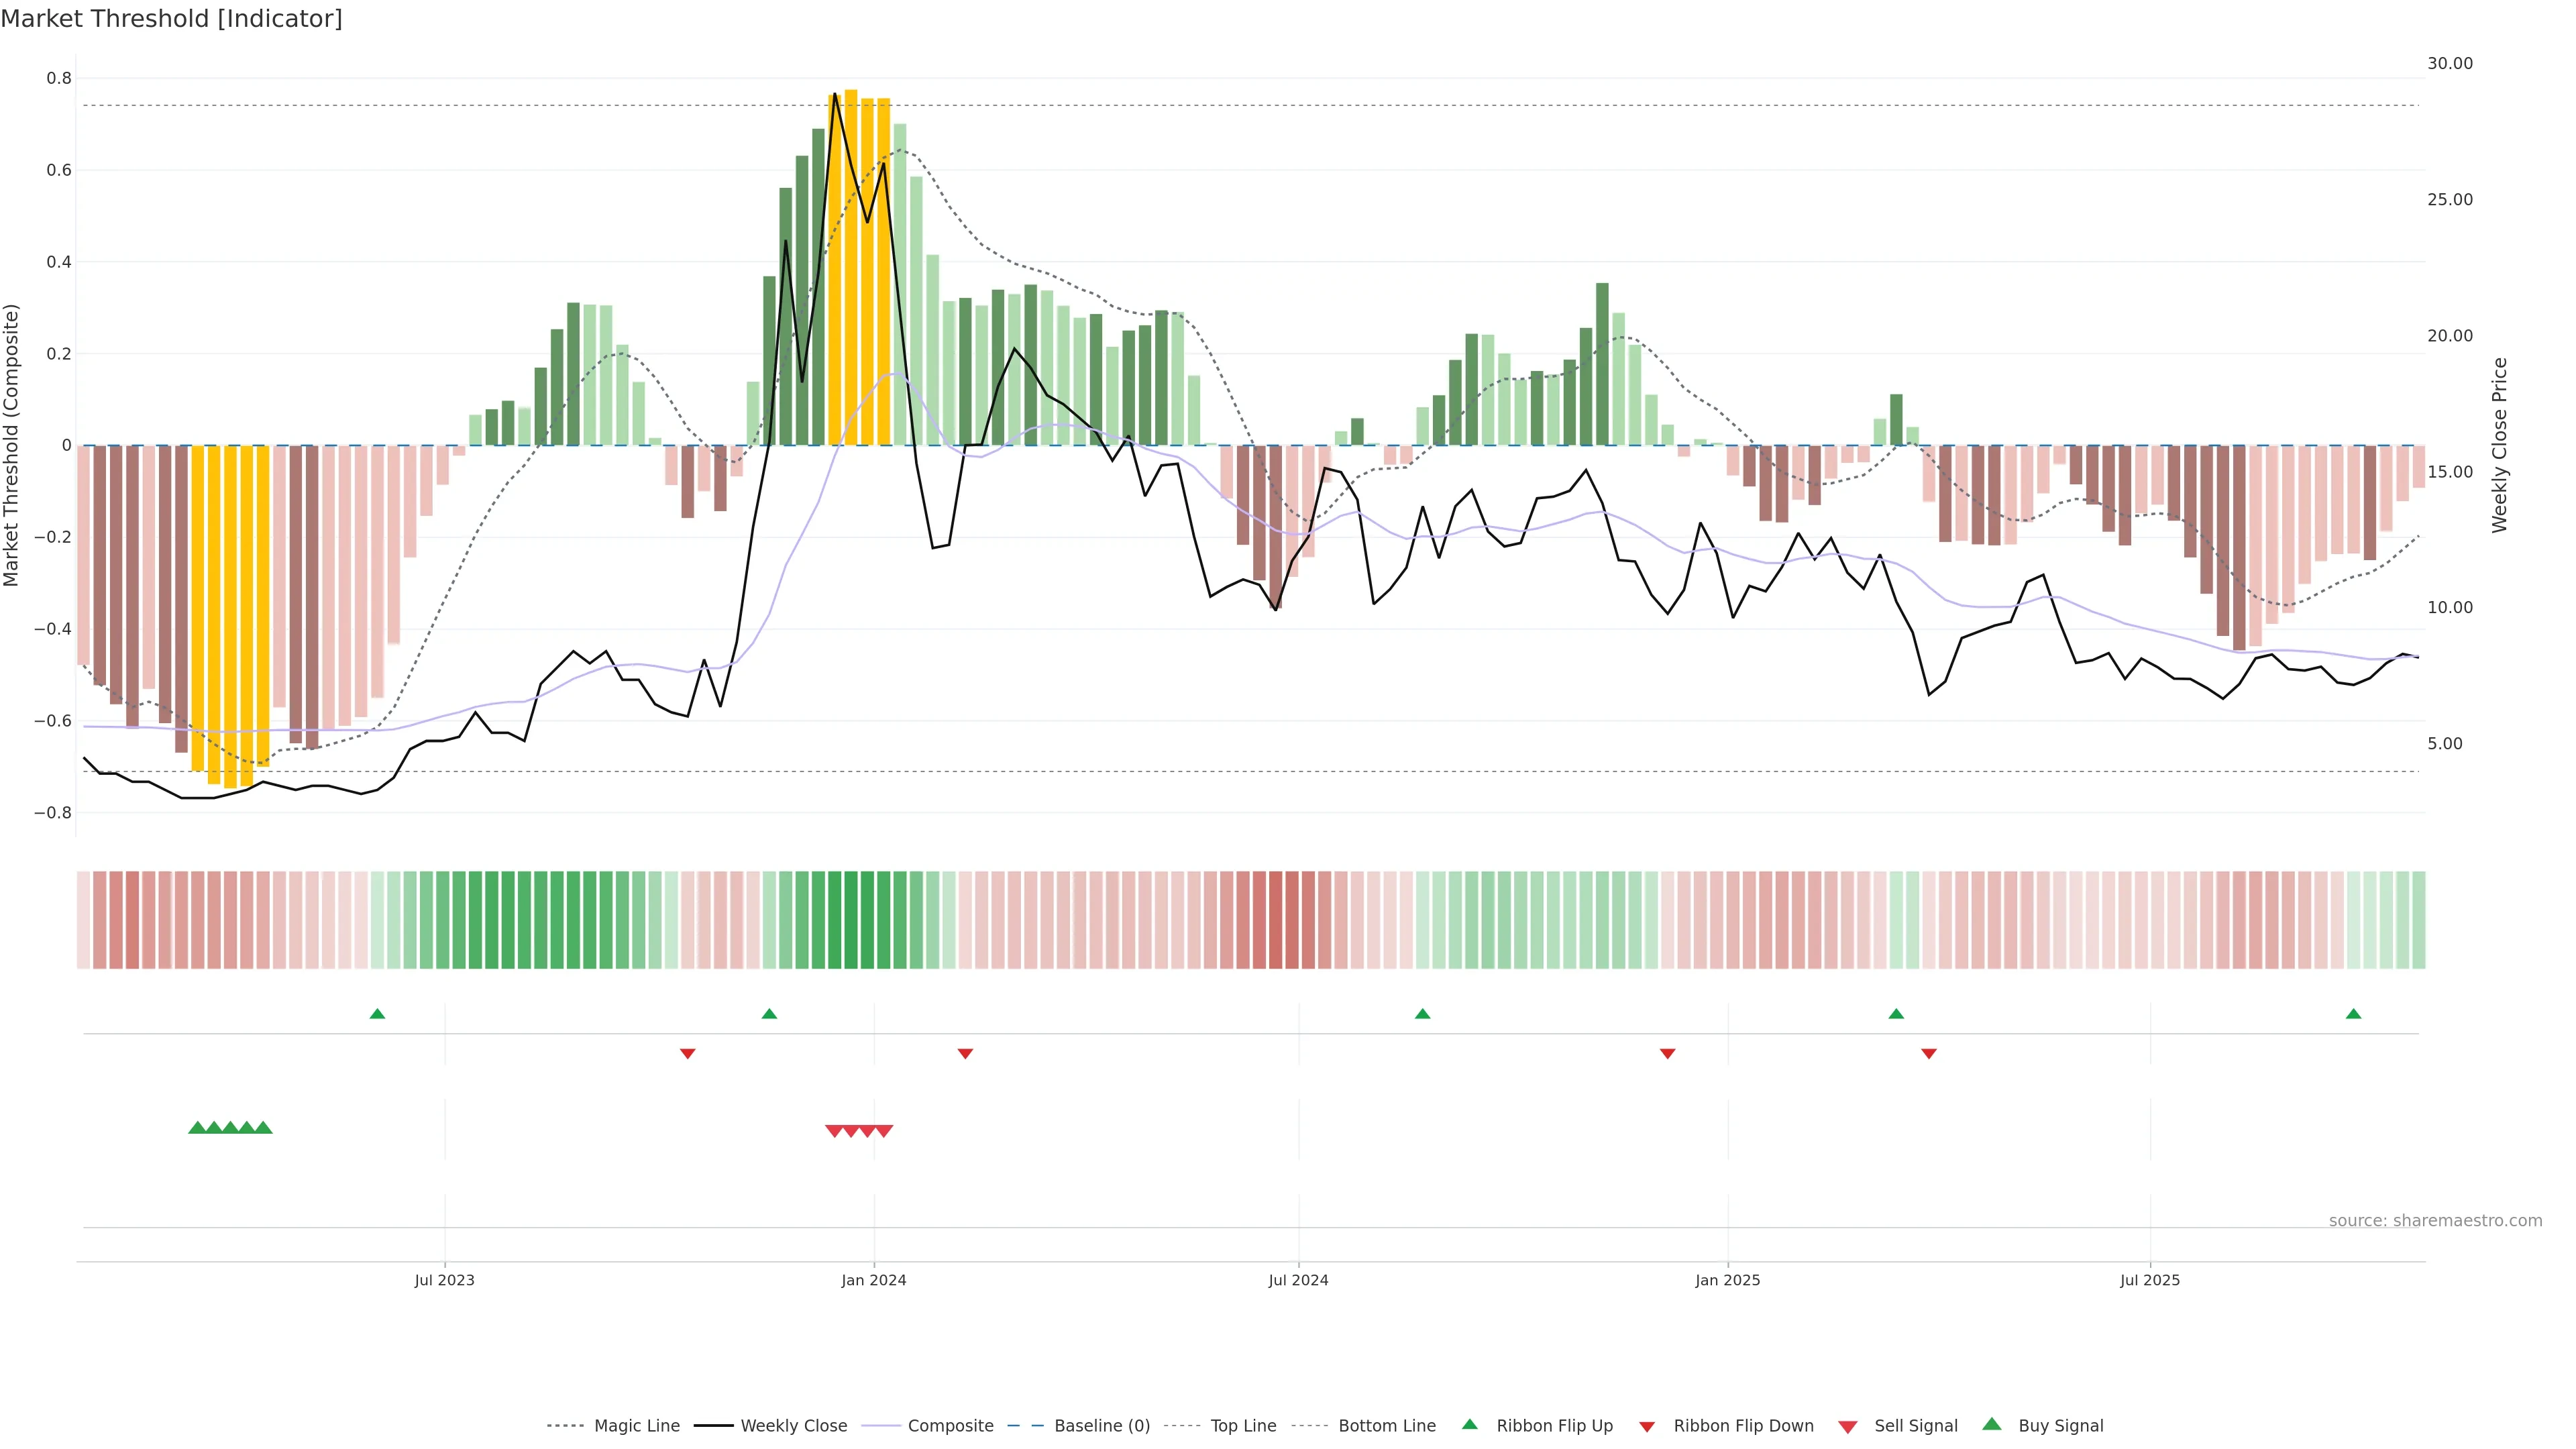Click the Jul 2025 axis label
Screen dimensions: 2576x1449
pyautogui.click(x=2149, y=1280)
